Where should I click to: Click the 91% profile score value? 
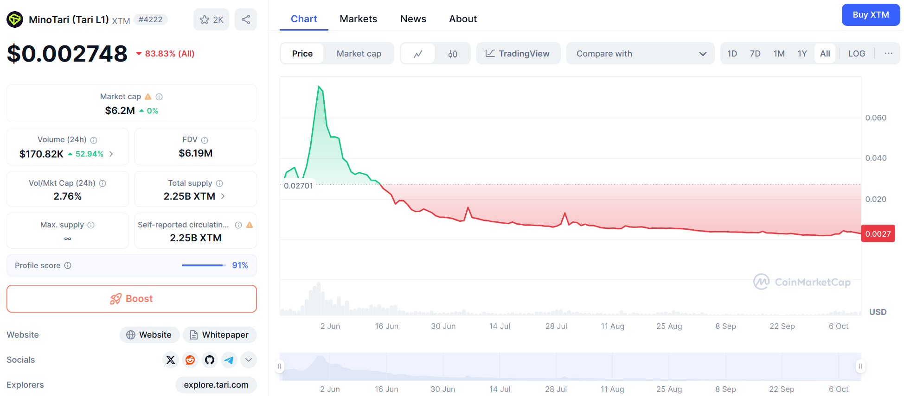click(240, 265)
